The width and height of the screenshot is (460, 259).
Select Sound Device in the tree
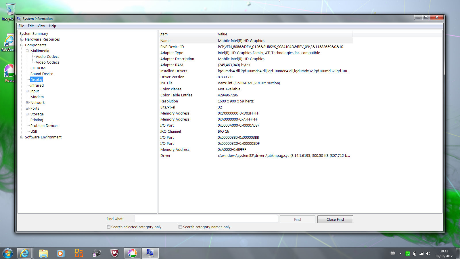pyautogui.click(x=42, y=74)
